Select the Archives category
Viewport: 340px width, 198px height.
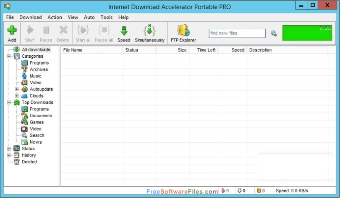click(x=39, y=69)
